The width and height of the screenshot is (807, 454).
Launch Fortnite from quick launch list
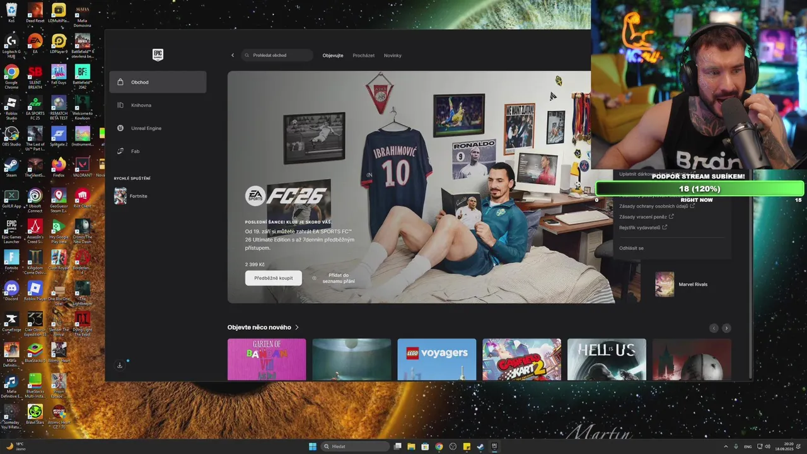[x=158, y=196]
